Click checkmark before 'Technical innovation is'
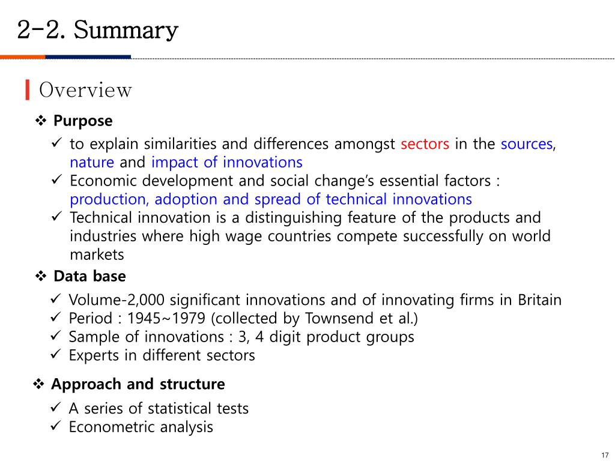Image resolution: width=615 pixels, height=461 pixels. (57, 216)
